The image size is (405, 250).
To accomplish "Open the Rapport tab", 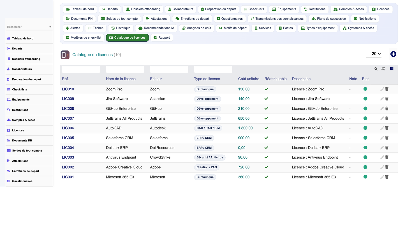I will click(x=162, y=38).
